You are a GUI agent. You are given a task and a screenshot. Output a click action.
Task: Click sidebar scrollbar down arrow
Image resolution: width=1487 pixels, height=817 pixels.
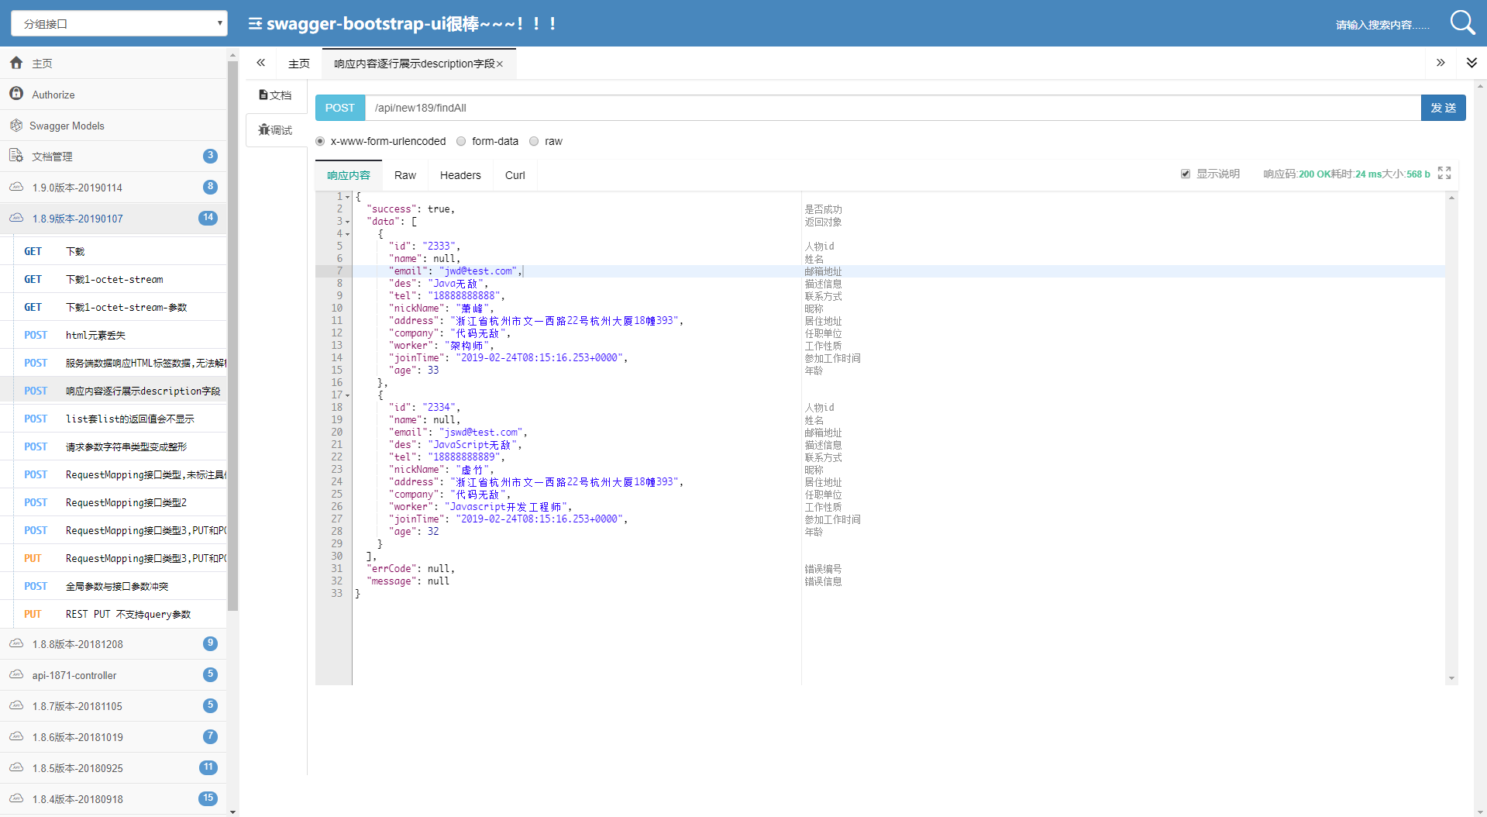pyautogui.click(x=233, y=812)
